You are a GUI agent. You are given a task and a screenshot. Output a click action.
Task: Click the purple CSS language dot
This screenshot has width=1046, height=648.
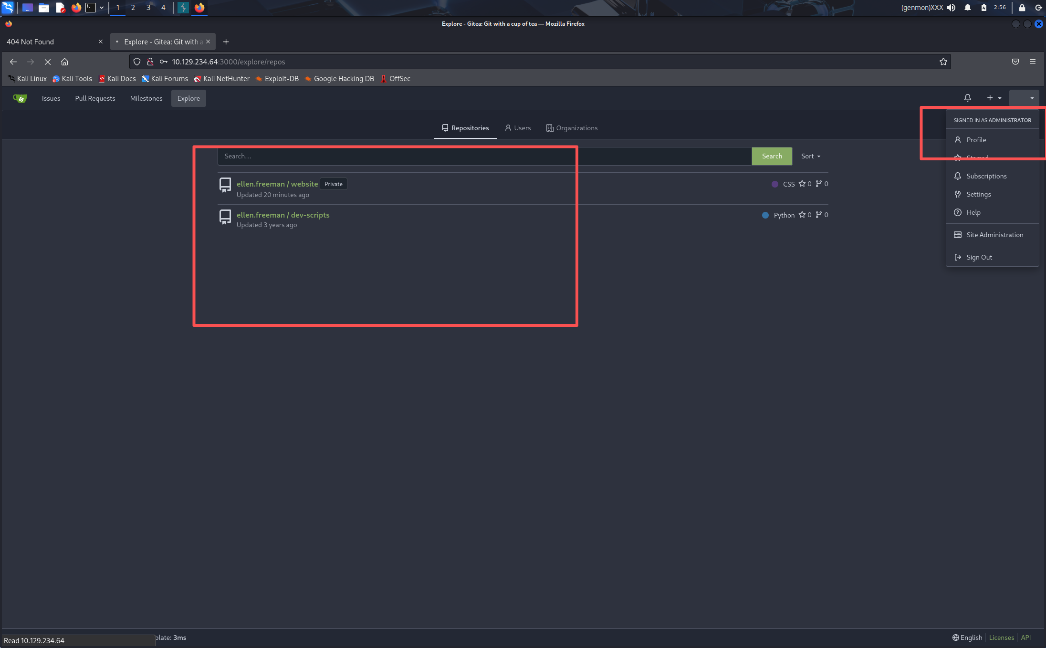(775, 184)
